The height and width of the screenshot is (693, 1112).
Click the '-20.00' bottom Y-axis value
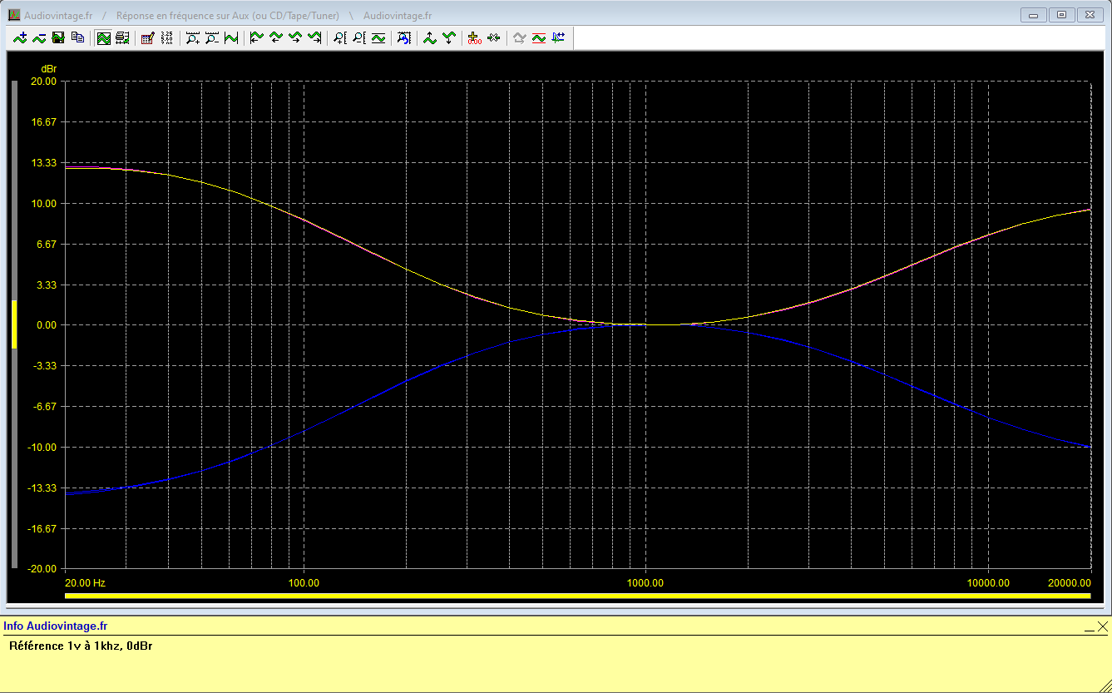(x=42, y=569)
